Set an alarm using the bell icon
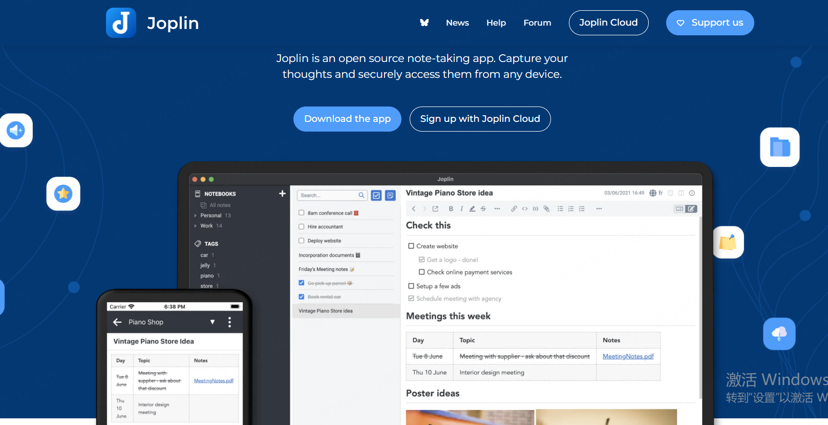 coord(670,193)
